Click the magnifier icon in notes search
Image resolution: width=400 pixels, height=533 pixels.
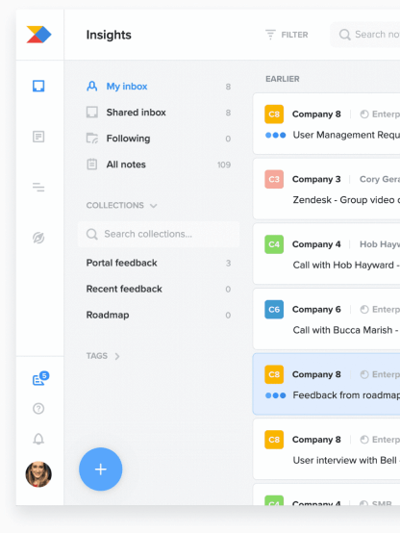tap(344, 35)
